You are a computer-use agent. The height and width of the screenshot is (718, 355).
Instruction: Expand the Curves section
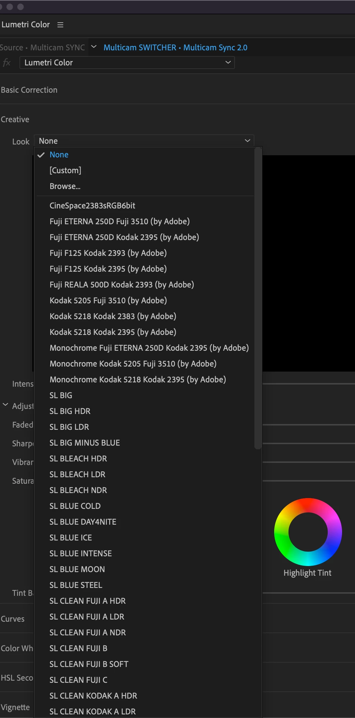click(13, 619)
